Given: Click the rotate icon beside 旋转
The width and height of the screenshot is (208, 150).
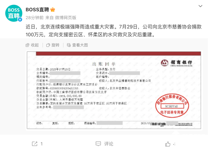Looking at the screenshot, I should [48, 45].
